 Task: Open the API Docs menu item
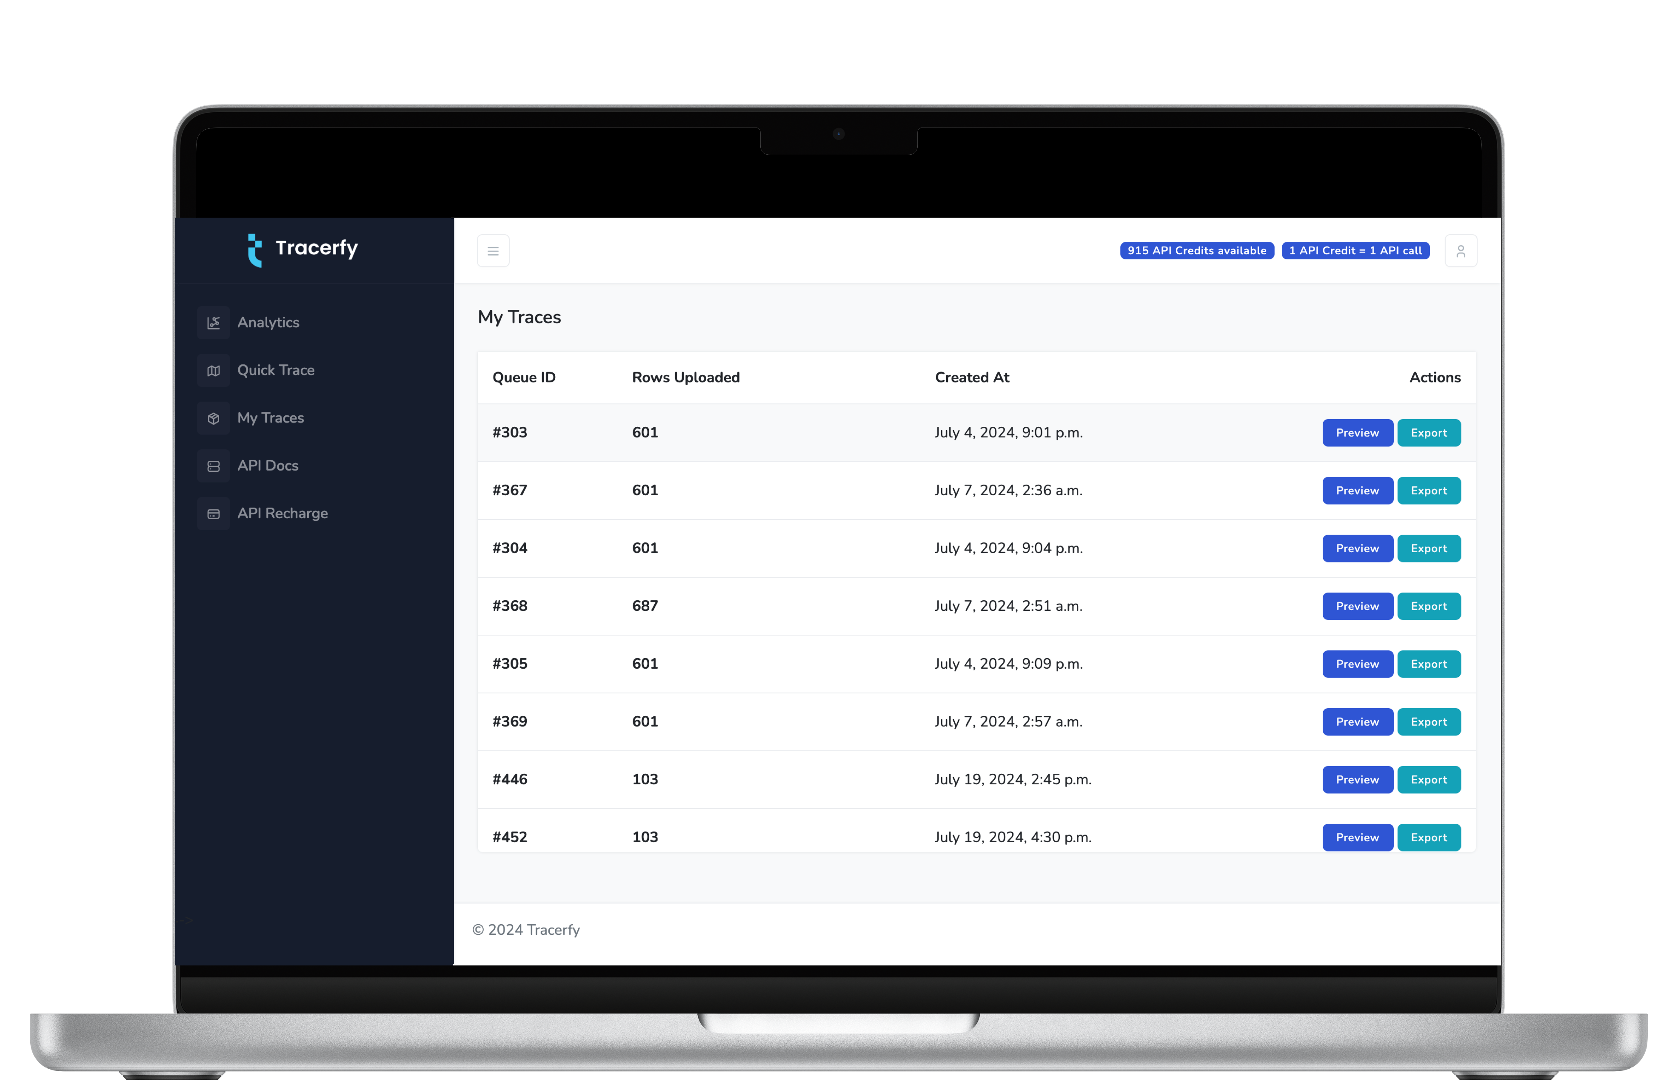267,466
